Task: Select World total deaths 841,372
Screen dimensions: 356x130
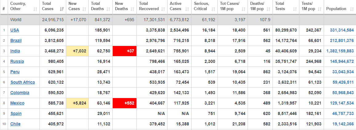Action: coord(102,20)
